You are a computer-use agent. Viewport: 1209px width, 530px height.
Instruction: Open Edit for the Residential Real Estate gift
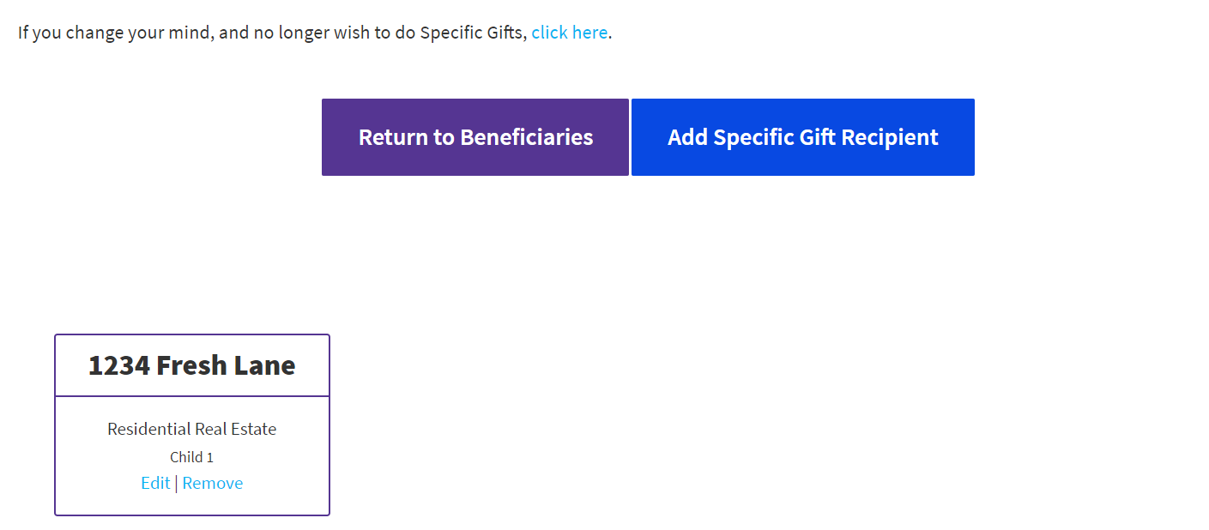tap(155, 483)
